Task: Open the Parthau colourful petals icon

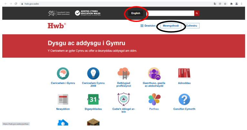Action: (155, 99)
